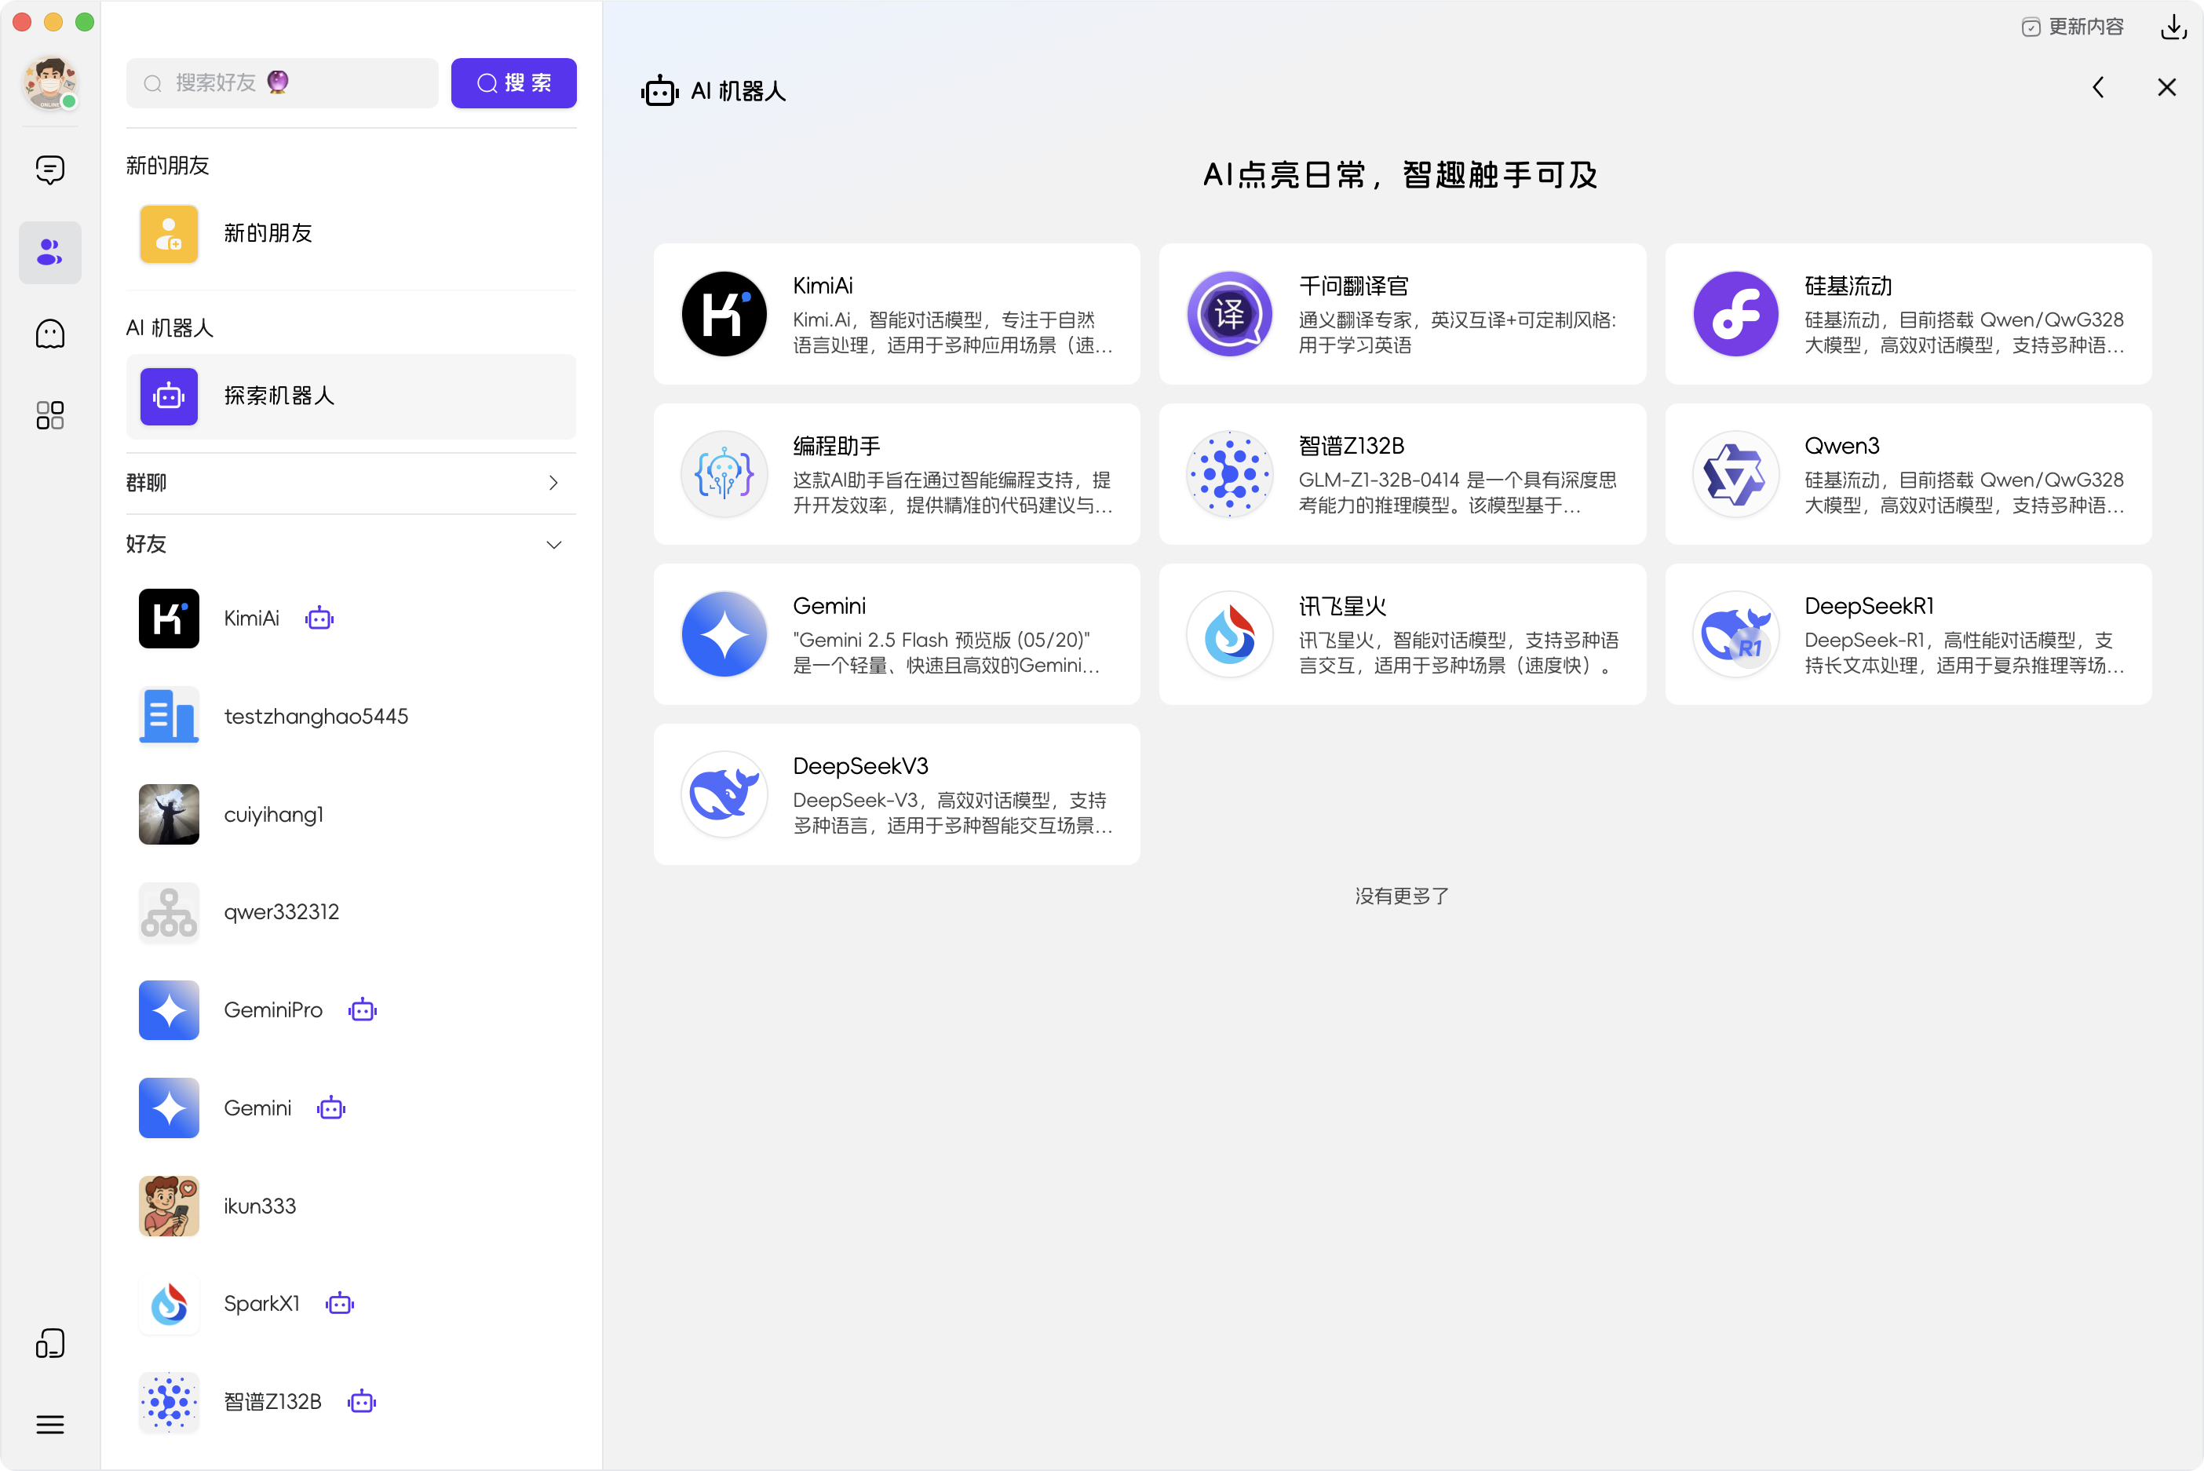The image size is (2204, 1471).
Task: Expand the 群聊 section chevron
Action: (x=553, y=484)
